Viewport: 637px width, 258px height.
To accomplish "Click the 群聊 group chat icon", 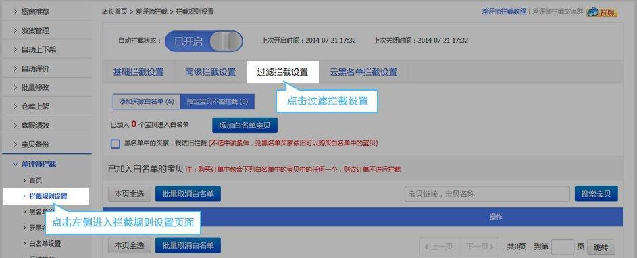I will (x=602, y=12).
